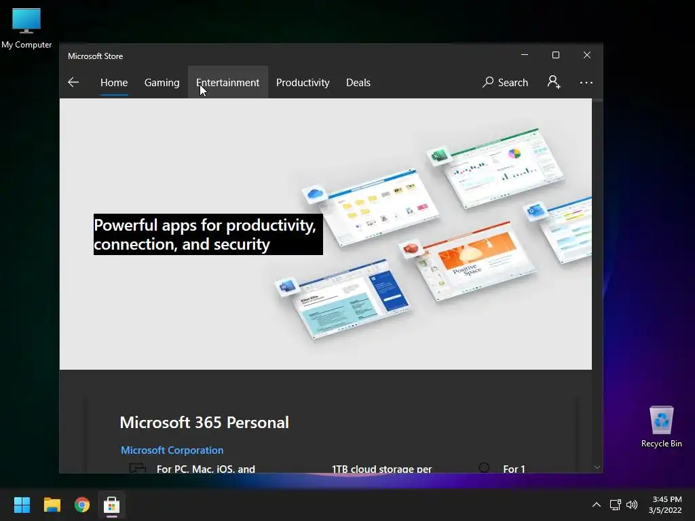695x521 pixels.
Task: Open the clock showing 3:45 PM
Action: 665,505
